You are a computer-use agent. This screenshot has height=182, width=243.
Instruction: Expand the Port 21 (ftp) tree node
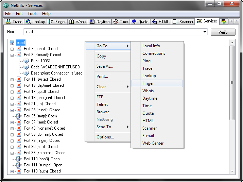click(x=12, y=104)
